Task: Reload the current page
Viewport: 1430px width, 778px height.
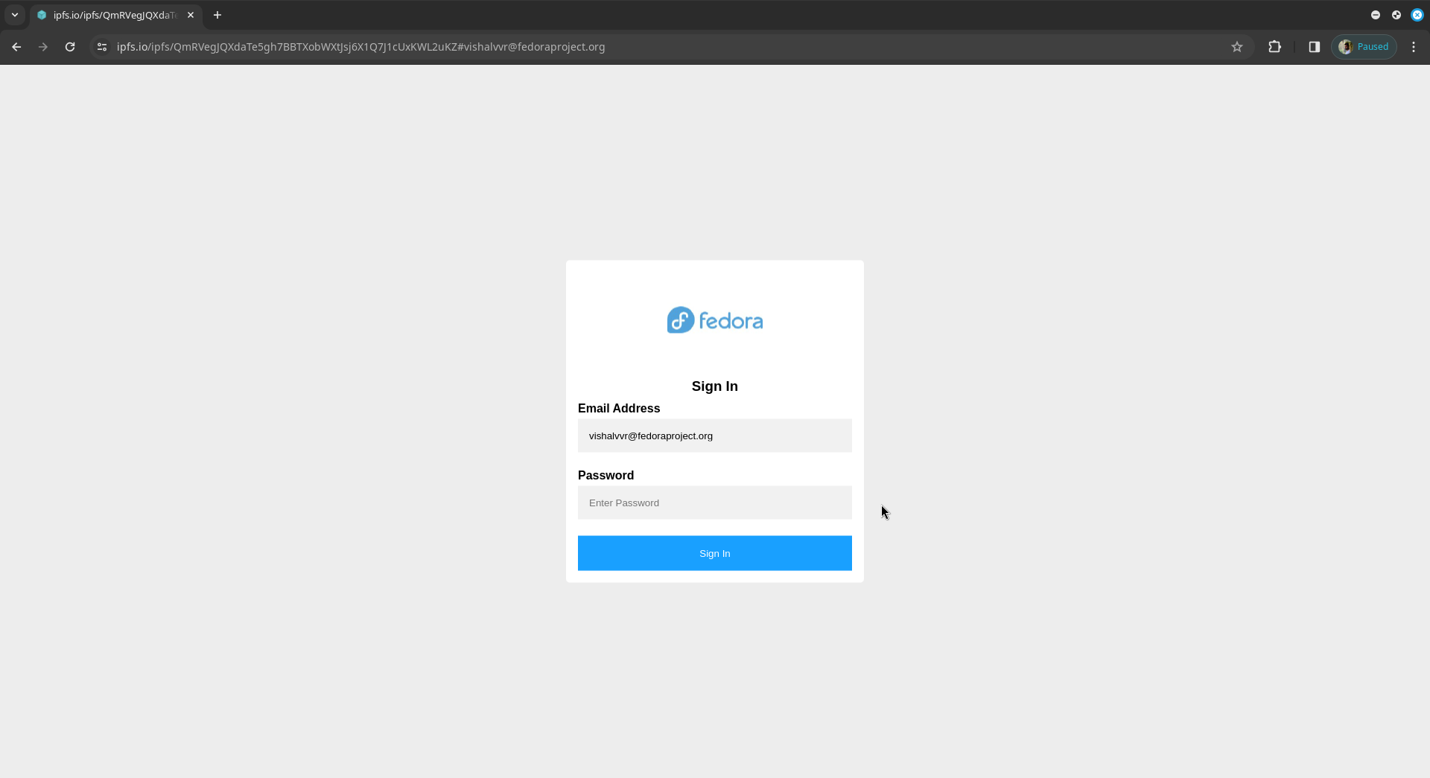Action: coord(70,47)
